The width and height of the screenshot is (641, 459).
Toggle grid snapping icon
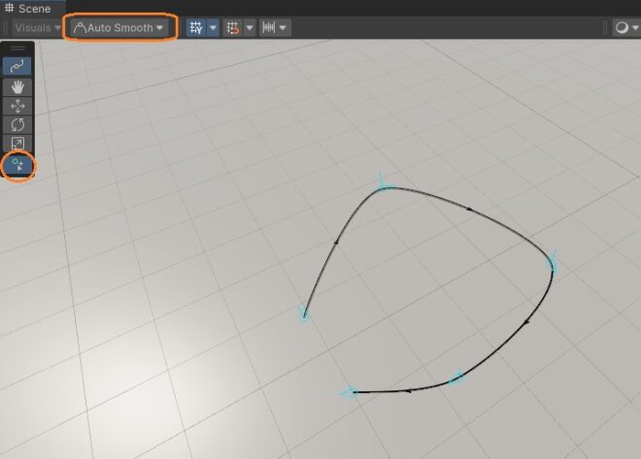pos(233,28)
